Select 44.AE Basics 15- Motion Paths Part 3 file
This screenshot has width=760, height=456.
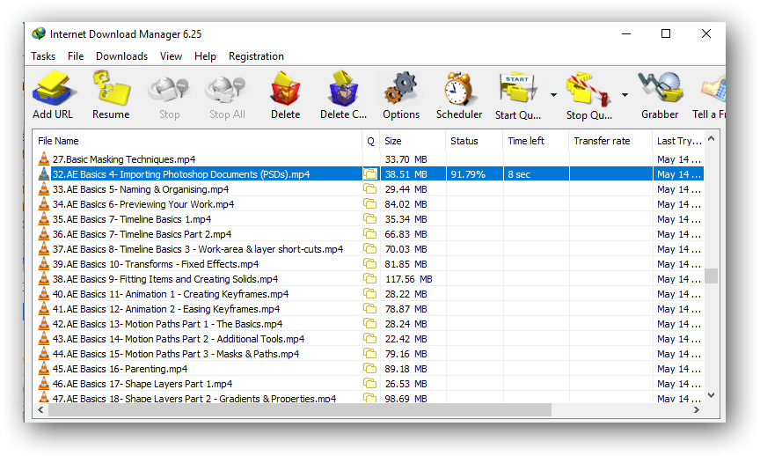176,354
